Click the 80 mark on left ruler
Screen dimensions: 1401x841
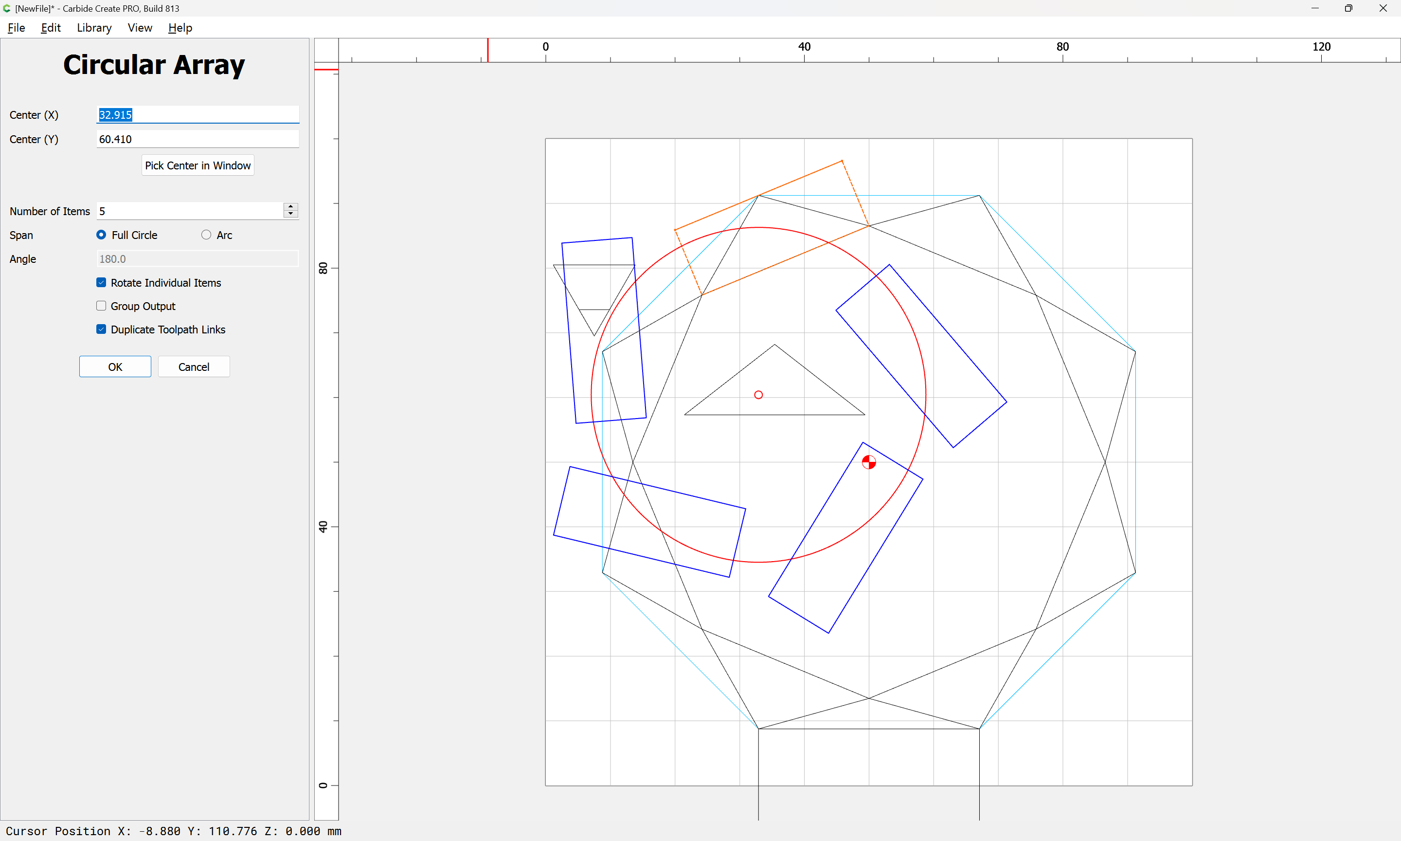tap(323, 268)
